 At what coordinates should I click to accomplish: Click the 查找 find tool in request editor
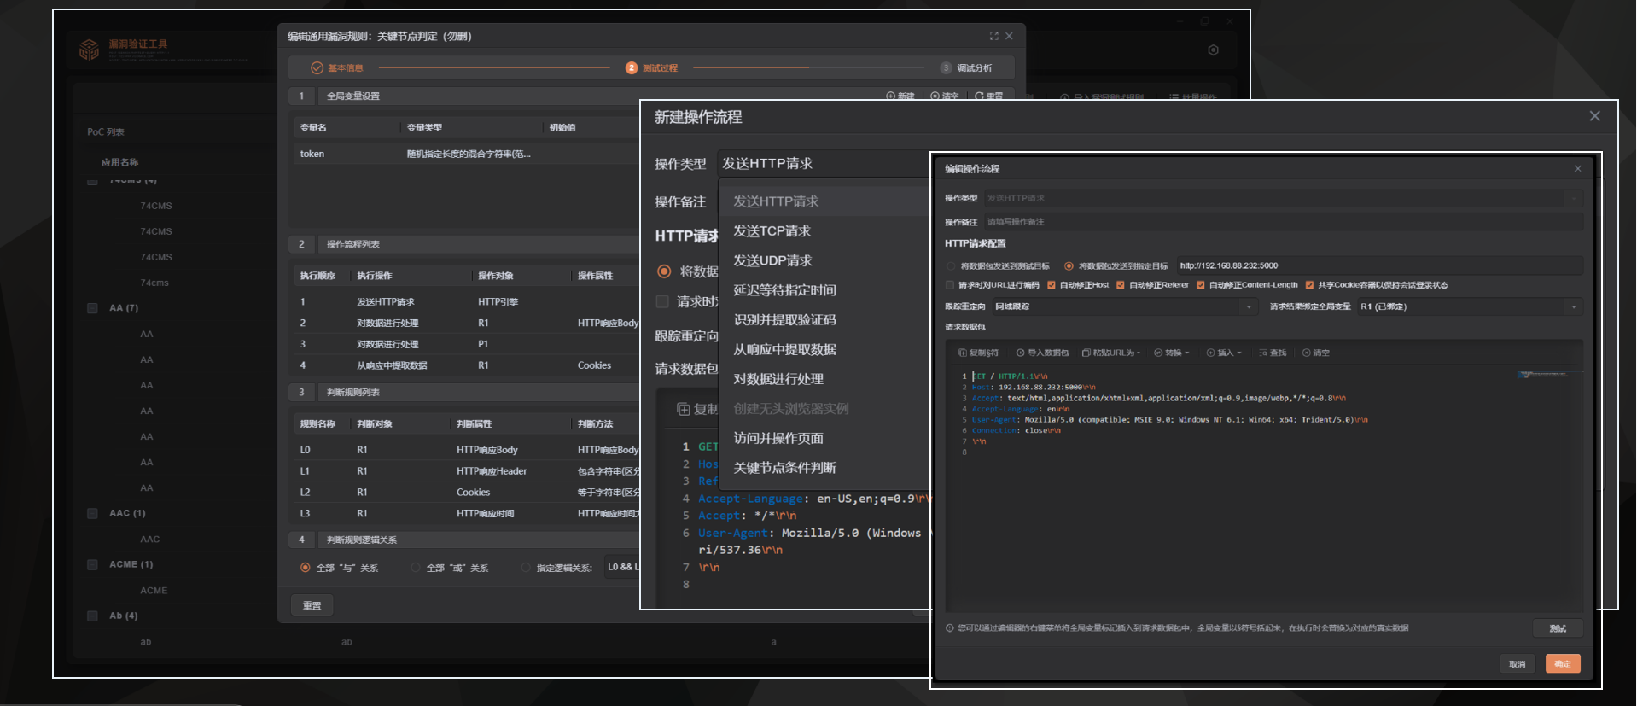pyautogui.click(x=1273, y=353)
